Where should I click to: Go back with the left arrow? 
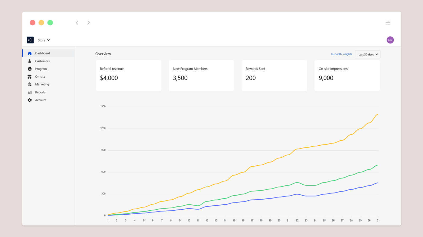(x=77, y=23)
